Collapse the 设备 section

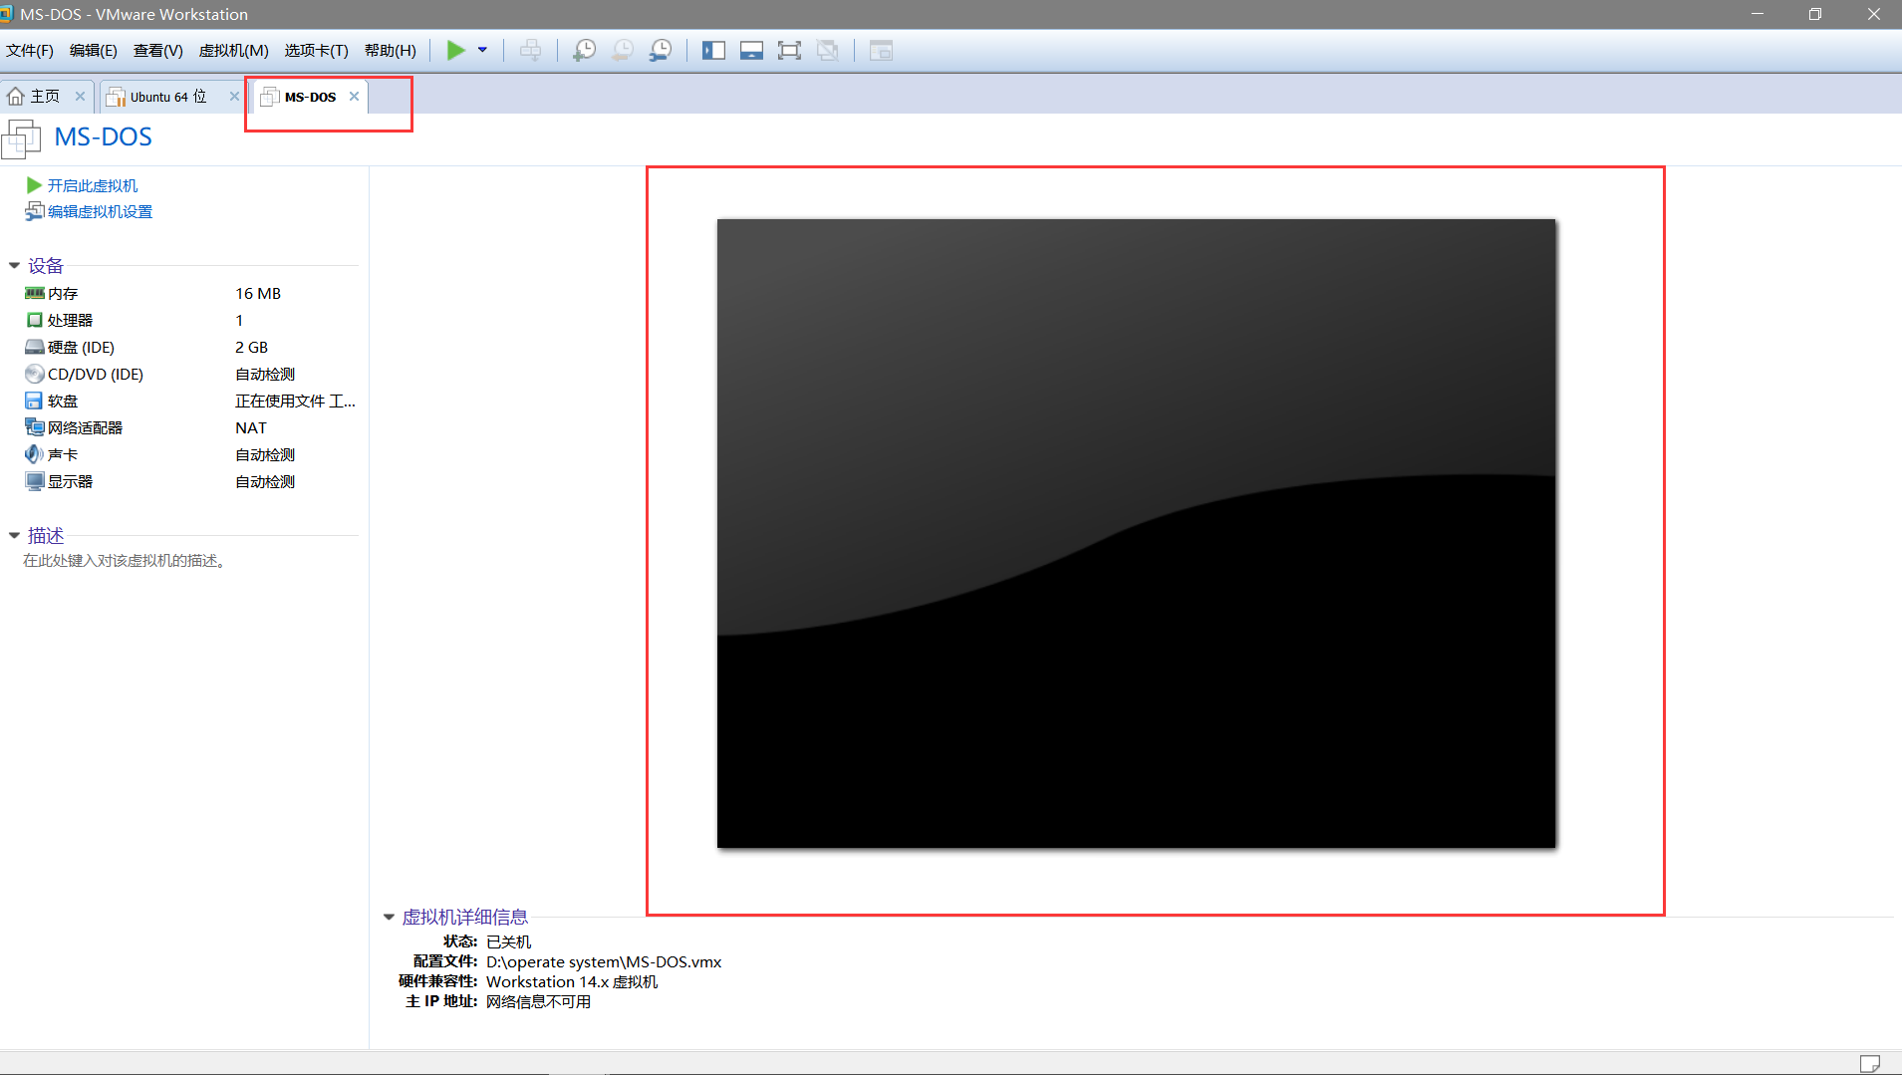tap(15, 265)
